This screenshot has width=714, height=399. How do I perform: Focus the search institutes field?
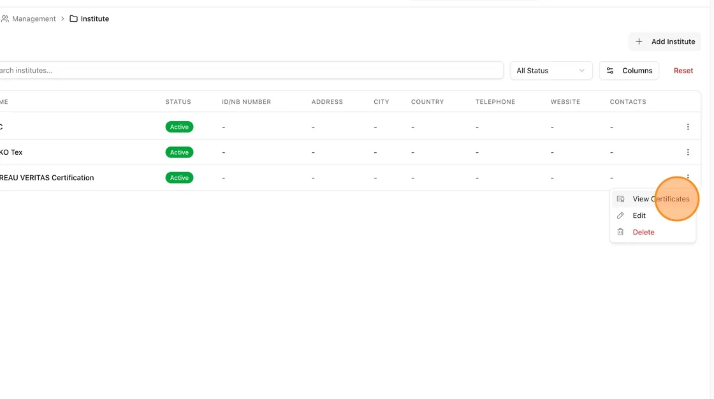pyautogui.click(x=251, y=70)
